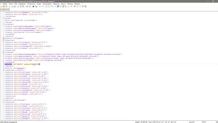The width and height of the screenshot is (218, 123).
Task: Toggle the highlighted indent guide button
Action: pyautogui.click(x=58, y=6)
